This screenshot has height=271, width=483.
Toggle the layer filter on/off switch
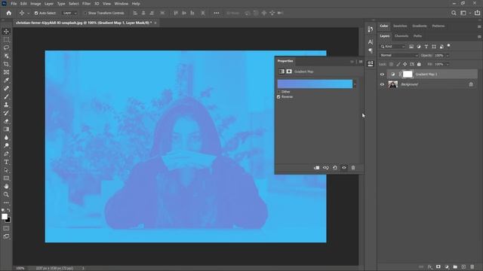(x=449, y=46)
